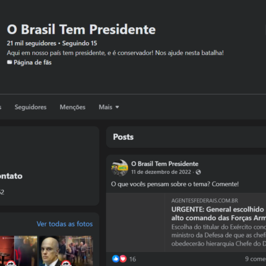The height and width of the screenshot is (266, 266).
Task: Open the post author's profile picture
Action: click(119, 168)
